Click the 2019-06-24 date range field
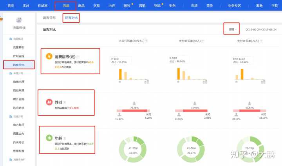The width and height of the screenshot is (282, 166). coord(261,30)
